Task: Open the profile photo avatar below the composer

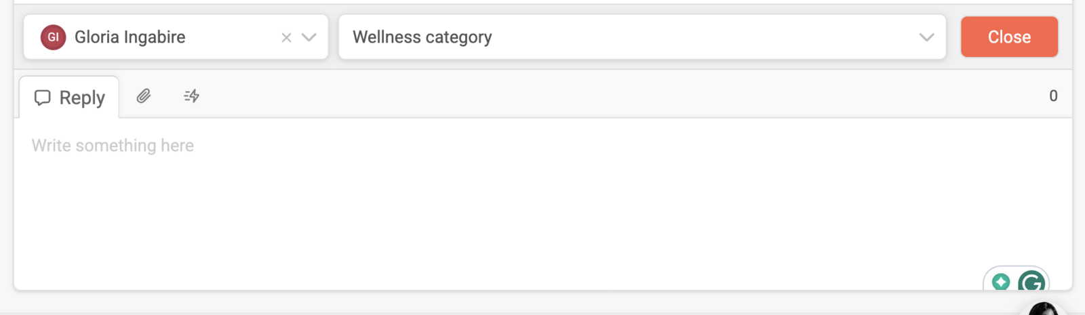Action: point(1043,309)
